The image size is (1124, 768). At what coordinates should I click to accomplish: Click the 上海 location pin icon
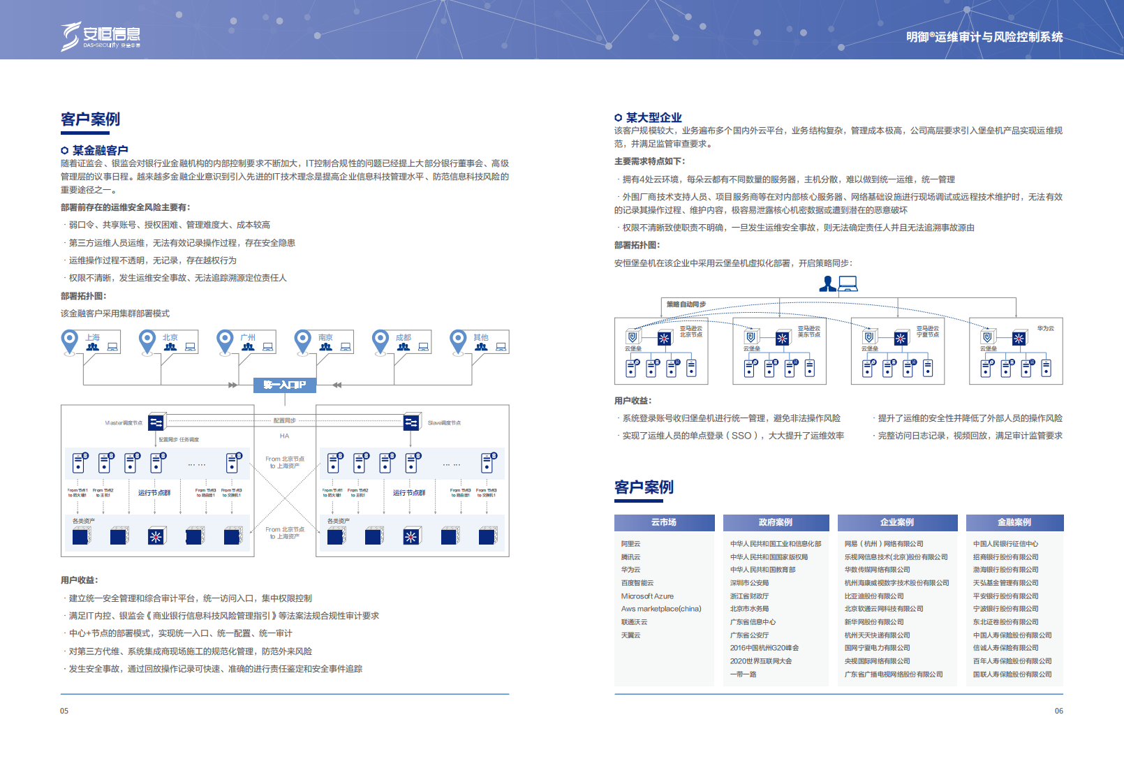pyautogui.click(x=70, y=342)
